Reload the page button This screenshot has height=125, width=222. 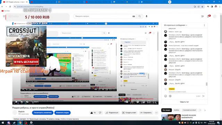click(10, 7)
